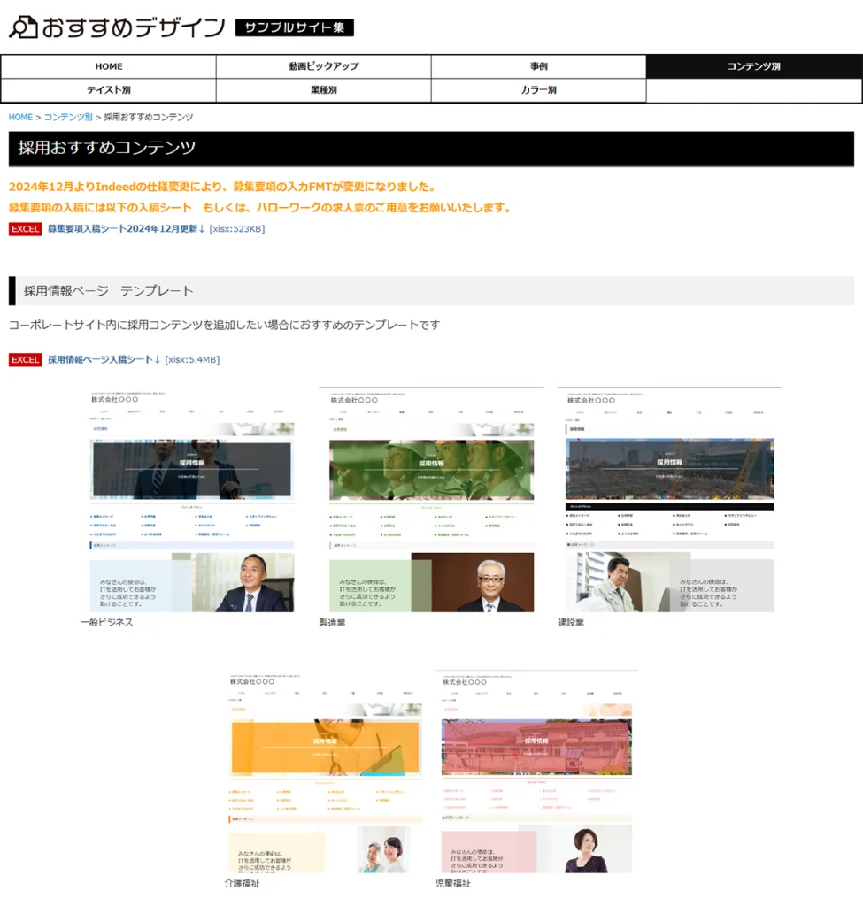Select the pink 児童福祉 template thumbnail

[536, 772]
